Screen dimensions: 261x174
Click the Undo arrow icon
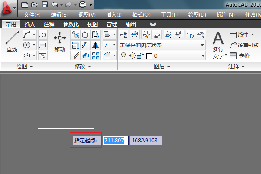click(x=55, y=4)
